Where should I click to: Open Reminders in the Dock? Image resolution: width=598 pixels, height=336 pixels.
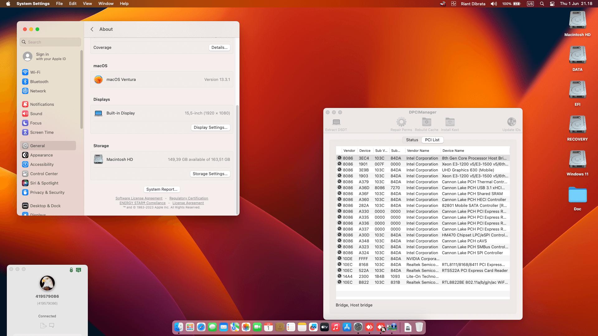click(x=291, y=327)
